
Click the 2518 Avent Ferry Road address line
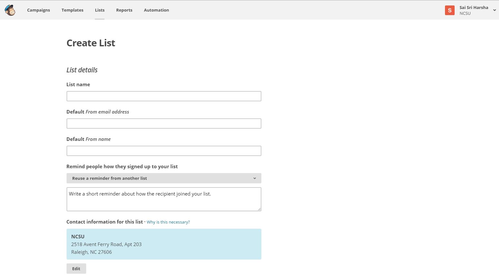tap(106, 244)
